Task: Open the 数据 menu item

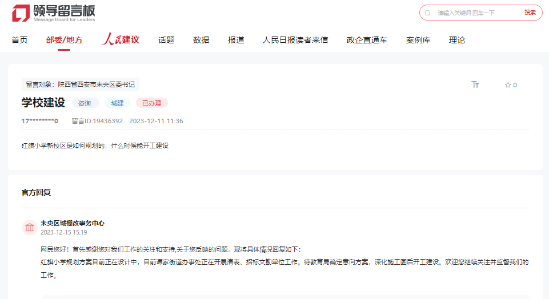Action: pos(201,40)
